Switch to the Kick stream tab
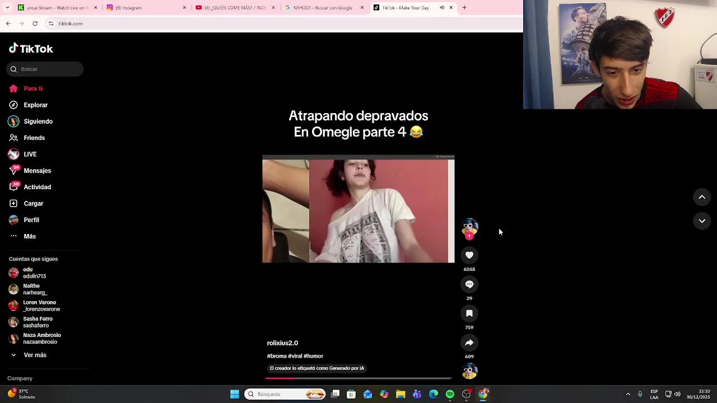This screenshot has height=403, width=717. click(56, 8)
